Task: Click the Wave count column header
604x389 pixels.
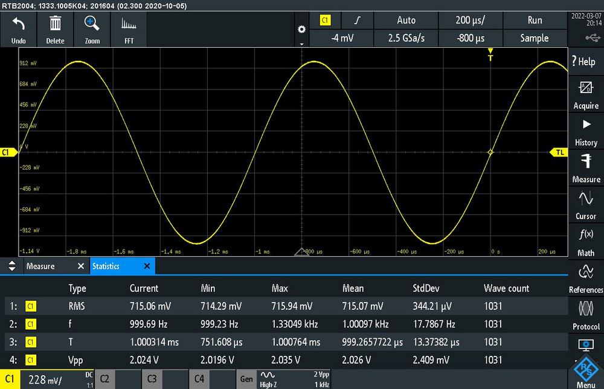Action: click(506, 289)
